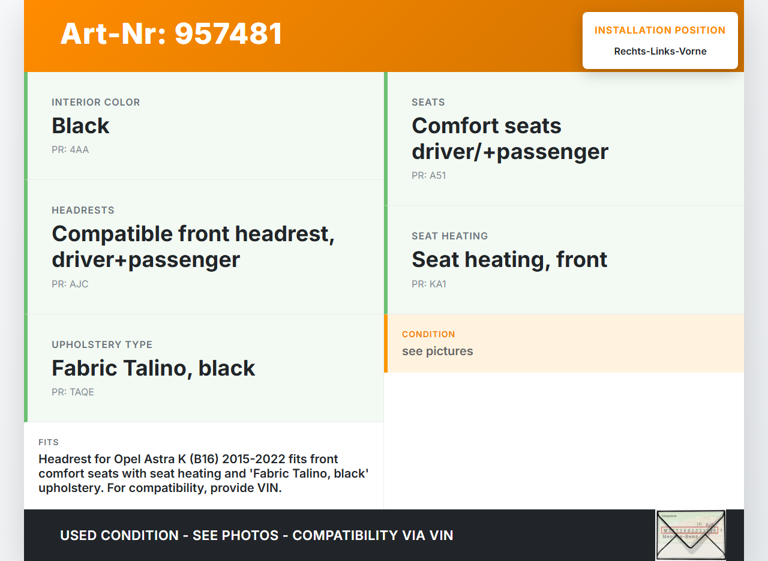Click the Art-Nr: 957481 heading

[172, 34]
